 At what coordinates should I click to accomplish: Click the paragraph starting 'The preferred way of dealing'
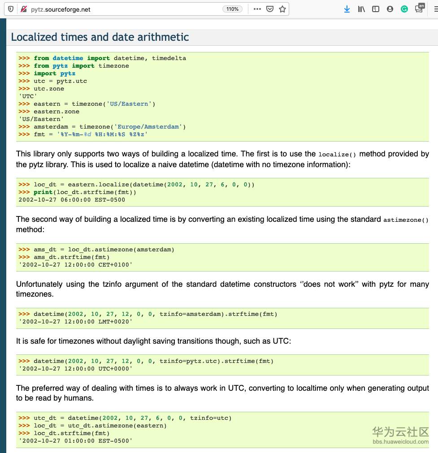click(x=222, y=393)
